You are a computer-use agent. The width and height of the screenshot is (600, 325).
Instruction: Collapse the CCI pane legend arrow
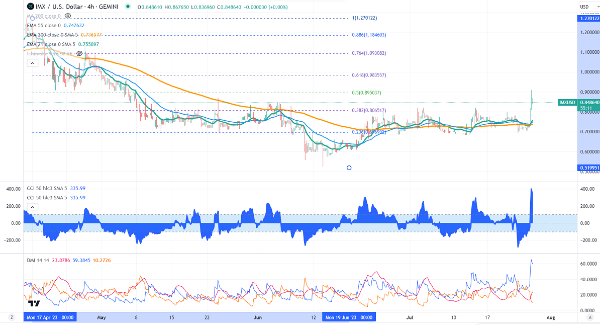coord(32,207)
